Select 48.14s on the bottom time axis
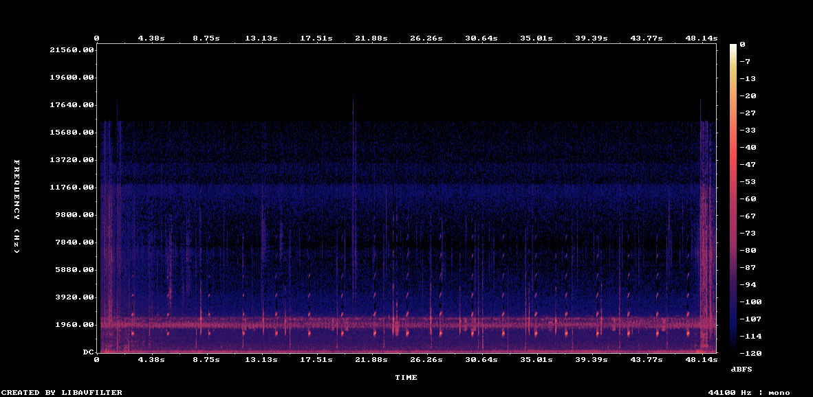Screen dimensions: 813x397 702,359
